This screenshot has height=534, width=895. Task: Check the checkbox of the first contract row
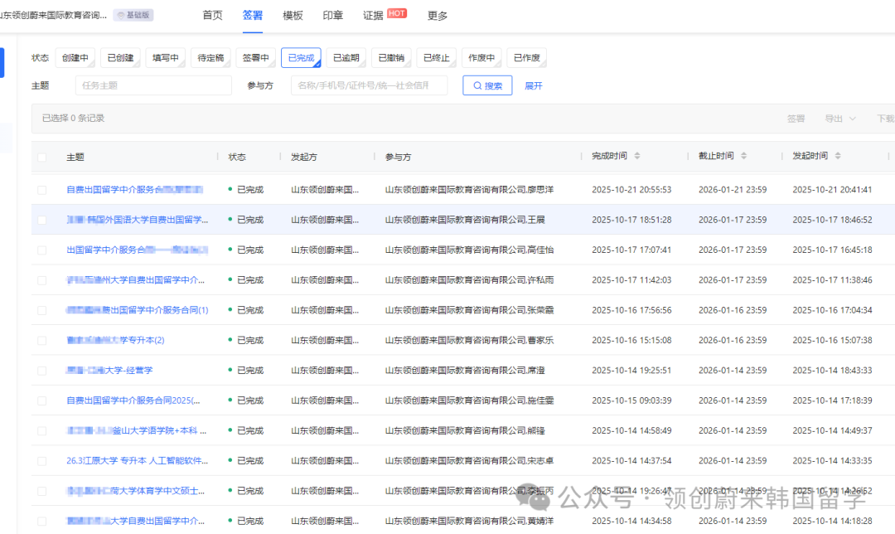(41, 189)
